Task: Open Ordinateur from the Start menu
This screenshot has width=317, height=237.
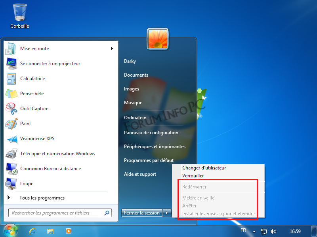Action: point(135,118)
